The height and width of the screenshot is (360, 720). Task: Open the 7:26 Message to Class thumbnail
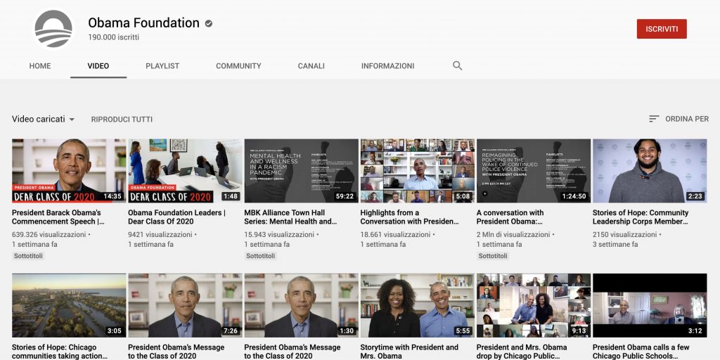[x=185, y=305]
